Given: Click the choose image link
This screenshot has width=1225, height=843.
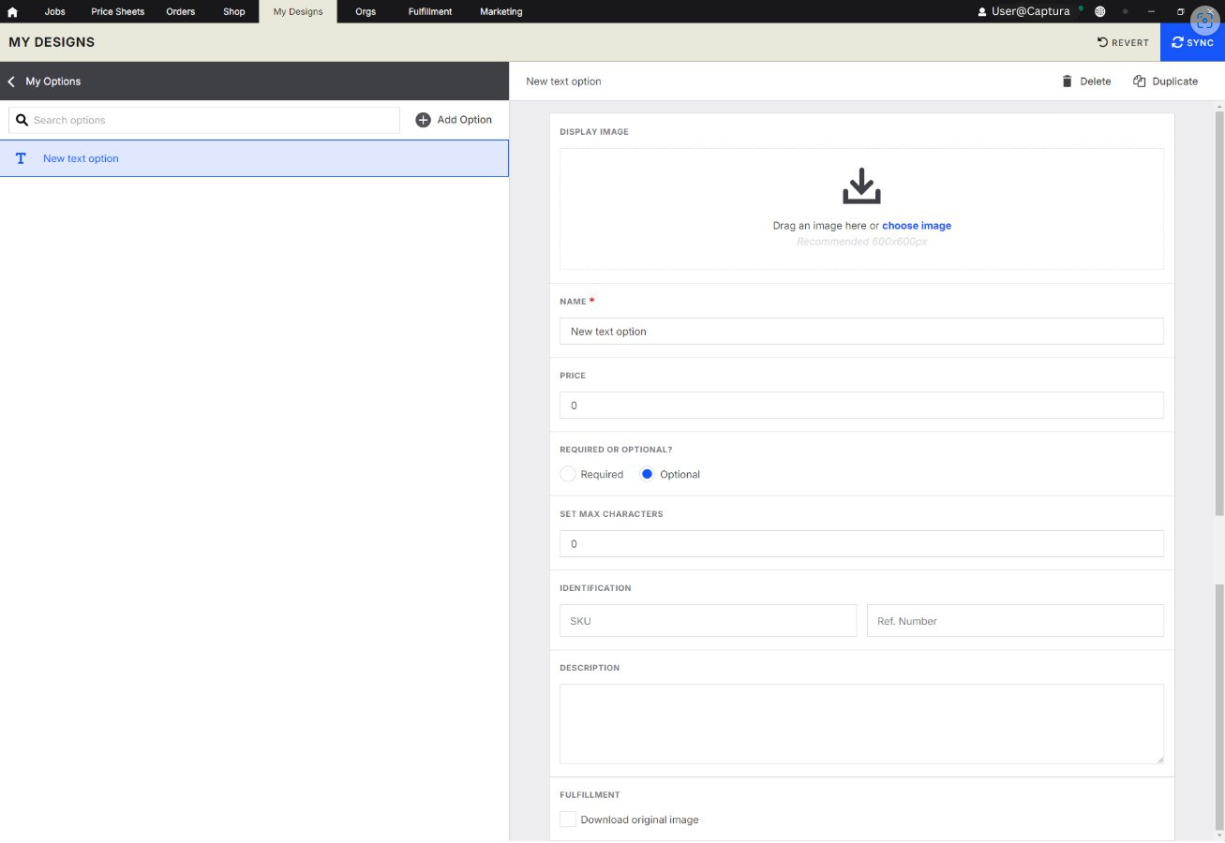Looking at the screenshot, I should click(917, 226).
